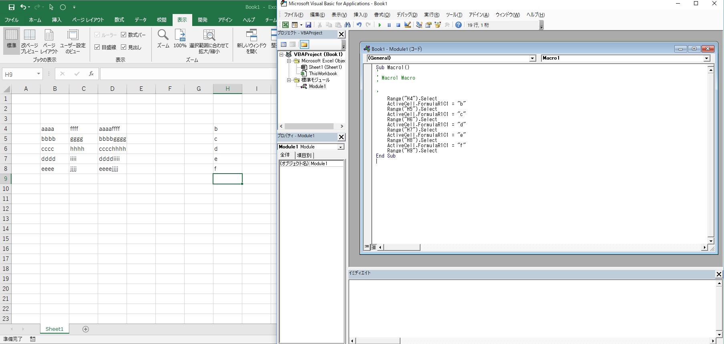Click Full Module View toggle at code window bottom
Screen dimensions: 724x344
(x=374, y=247)
